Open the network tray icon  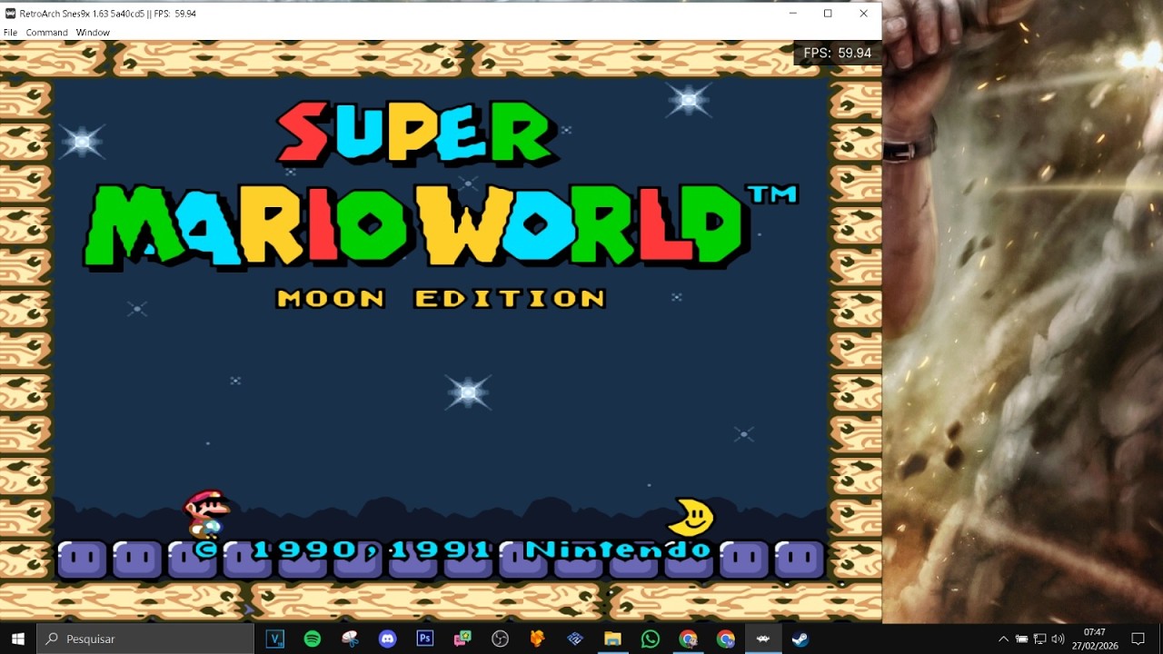(x=1039, y=639)
